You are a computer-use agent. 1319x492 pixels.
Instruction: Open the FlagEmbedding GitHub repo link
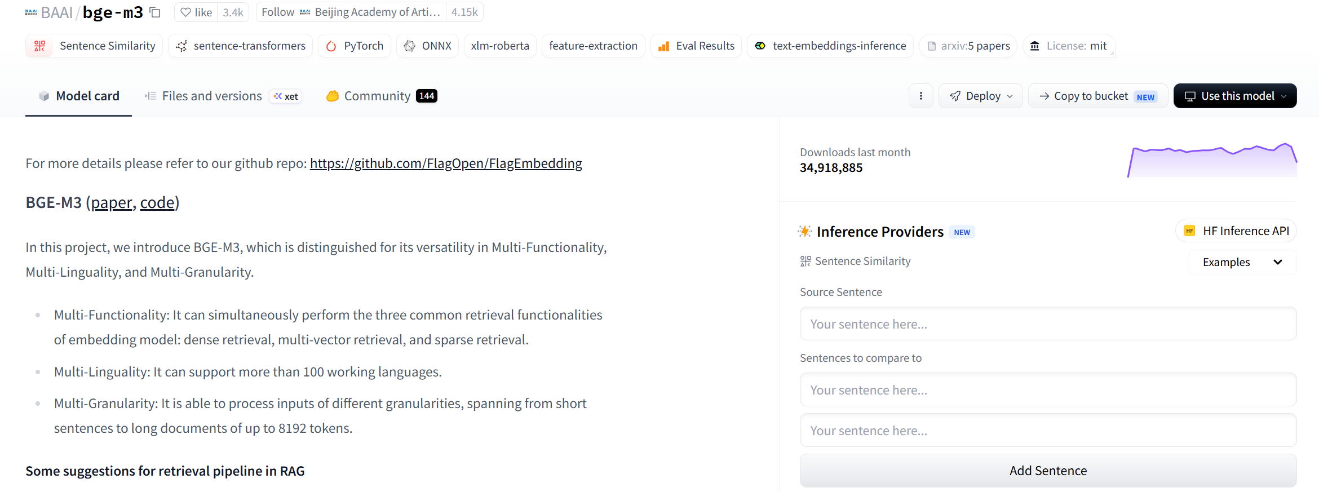click(x=446, y=163)
